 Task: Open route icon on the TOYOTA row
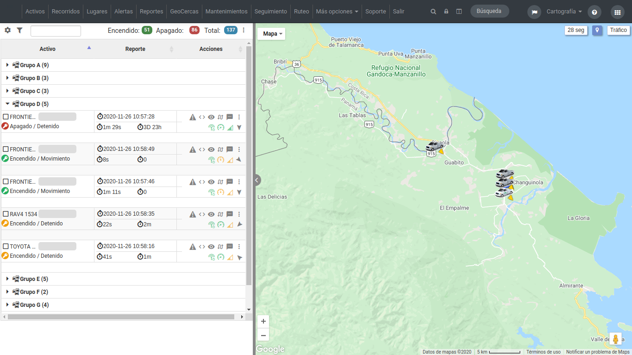point(220,247)
